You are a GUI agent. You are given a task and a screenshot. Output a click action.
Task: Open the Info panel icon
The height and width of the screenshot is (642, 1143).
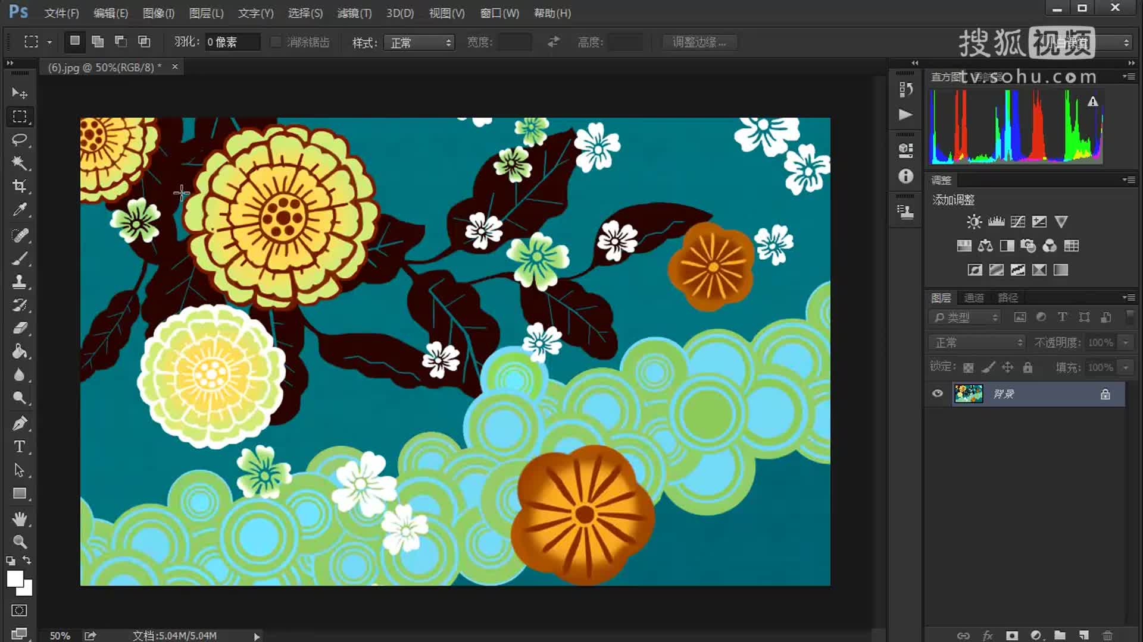pyautogui.click(x=905, y=176)
